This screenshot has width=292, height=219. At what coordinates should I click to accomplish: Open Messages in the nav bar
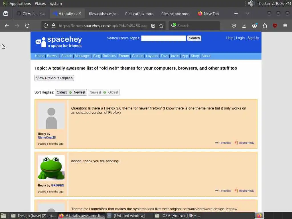pos(82,56)
